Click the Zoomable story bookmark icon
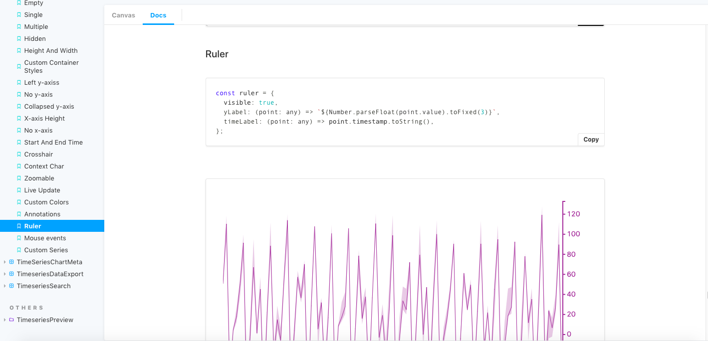Image resolution: width=708 pixels, height=341 pixels. pyautogui.click(x=19, y=178)
